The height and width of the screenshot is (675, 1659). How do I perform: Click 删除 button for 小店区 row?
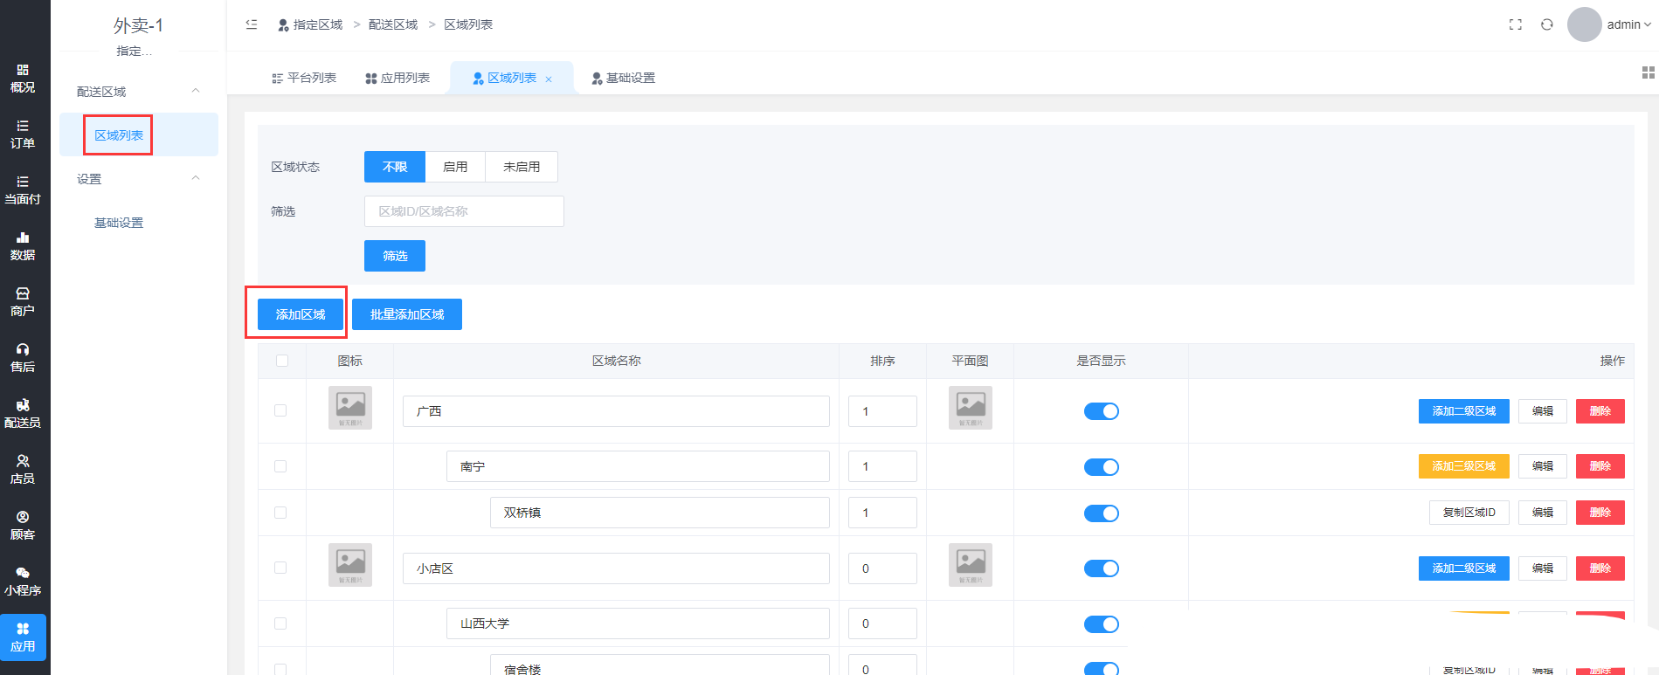tap(1600, 568)
